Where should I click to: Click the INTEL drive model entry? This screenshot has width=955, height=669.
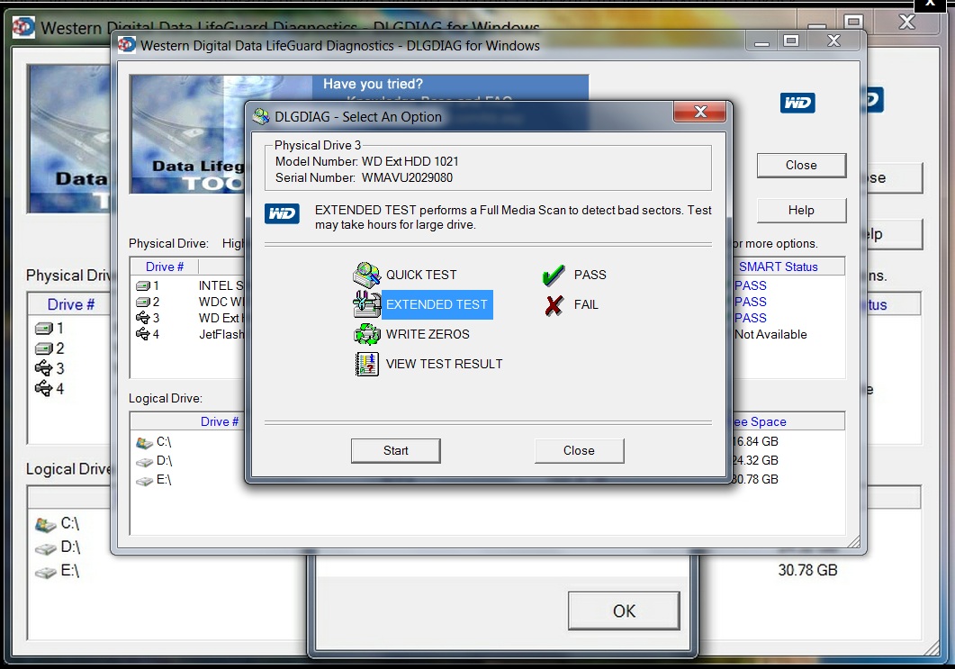pyautogui.click(x=221, y=285)
